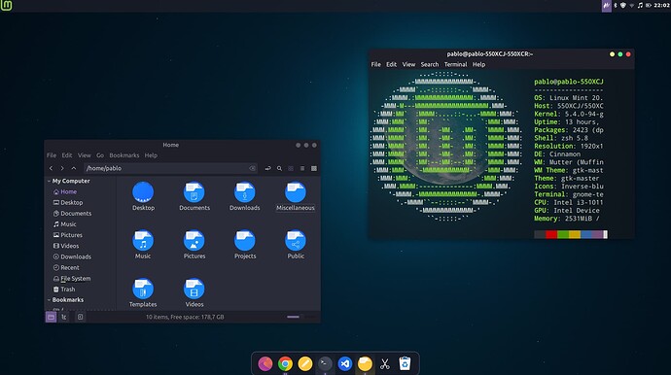Select the Miscellaneous folder icon

(x=296, y=191)
